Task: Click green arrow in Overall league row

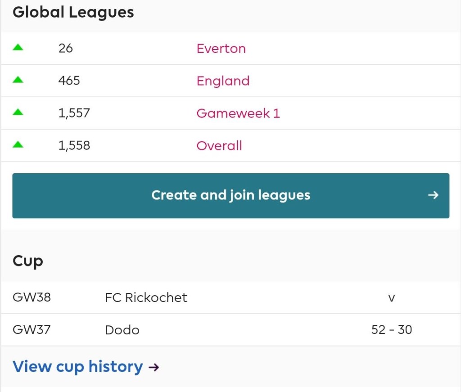Action: point(18,144)
